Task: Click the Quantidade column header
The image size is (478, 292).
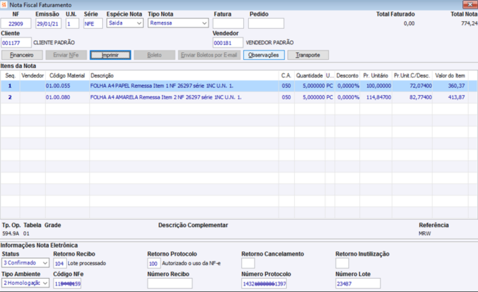Action: 310,76
